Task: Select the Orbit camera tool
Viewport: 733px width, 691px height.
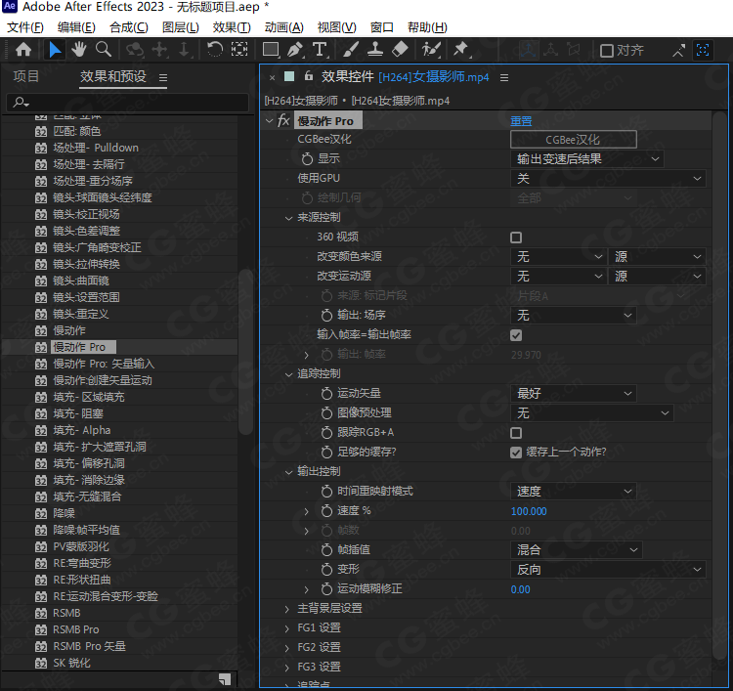Action: tap(135, 50)
